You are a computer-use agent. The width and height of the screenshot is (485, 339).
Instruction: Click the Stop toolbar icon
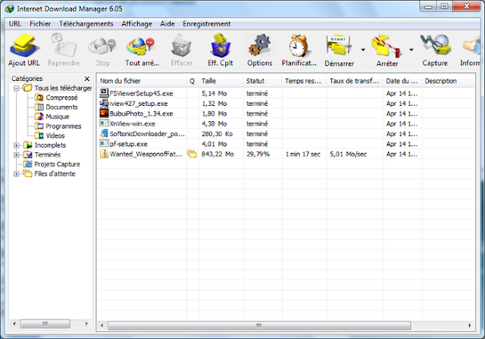coord(102,46)
